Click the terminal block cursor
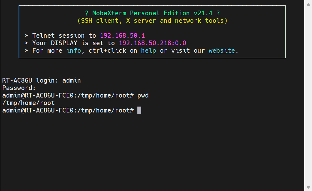Viewport: 312px width, 191px height. tap(139, 110)
